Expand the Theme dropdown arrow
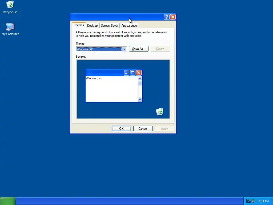 coord(124,49)
